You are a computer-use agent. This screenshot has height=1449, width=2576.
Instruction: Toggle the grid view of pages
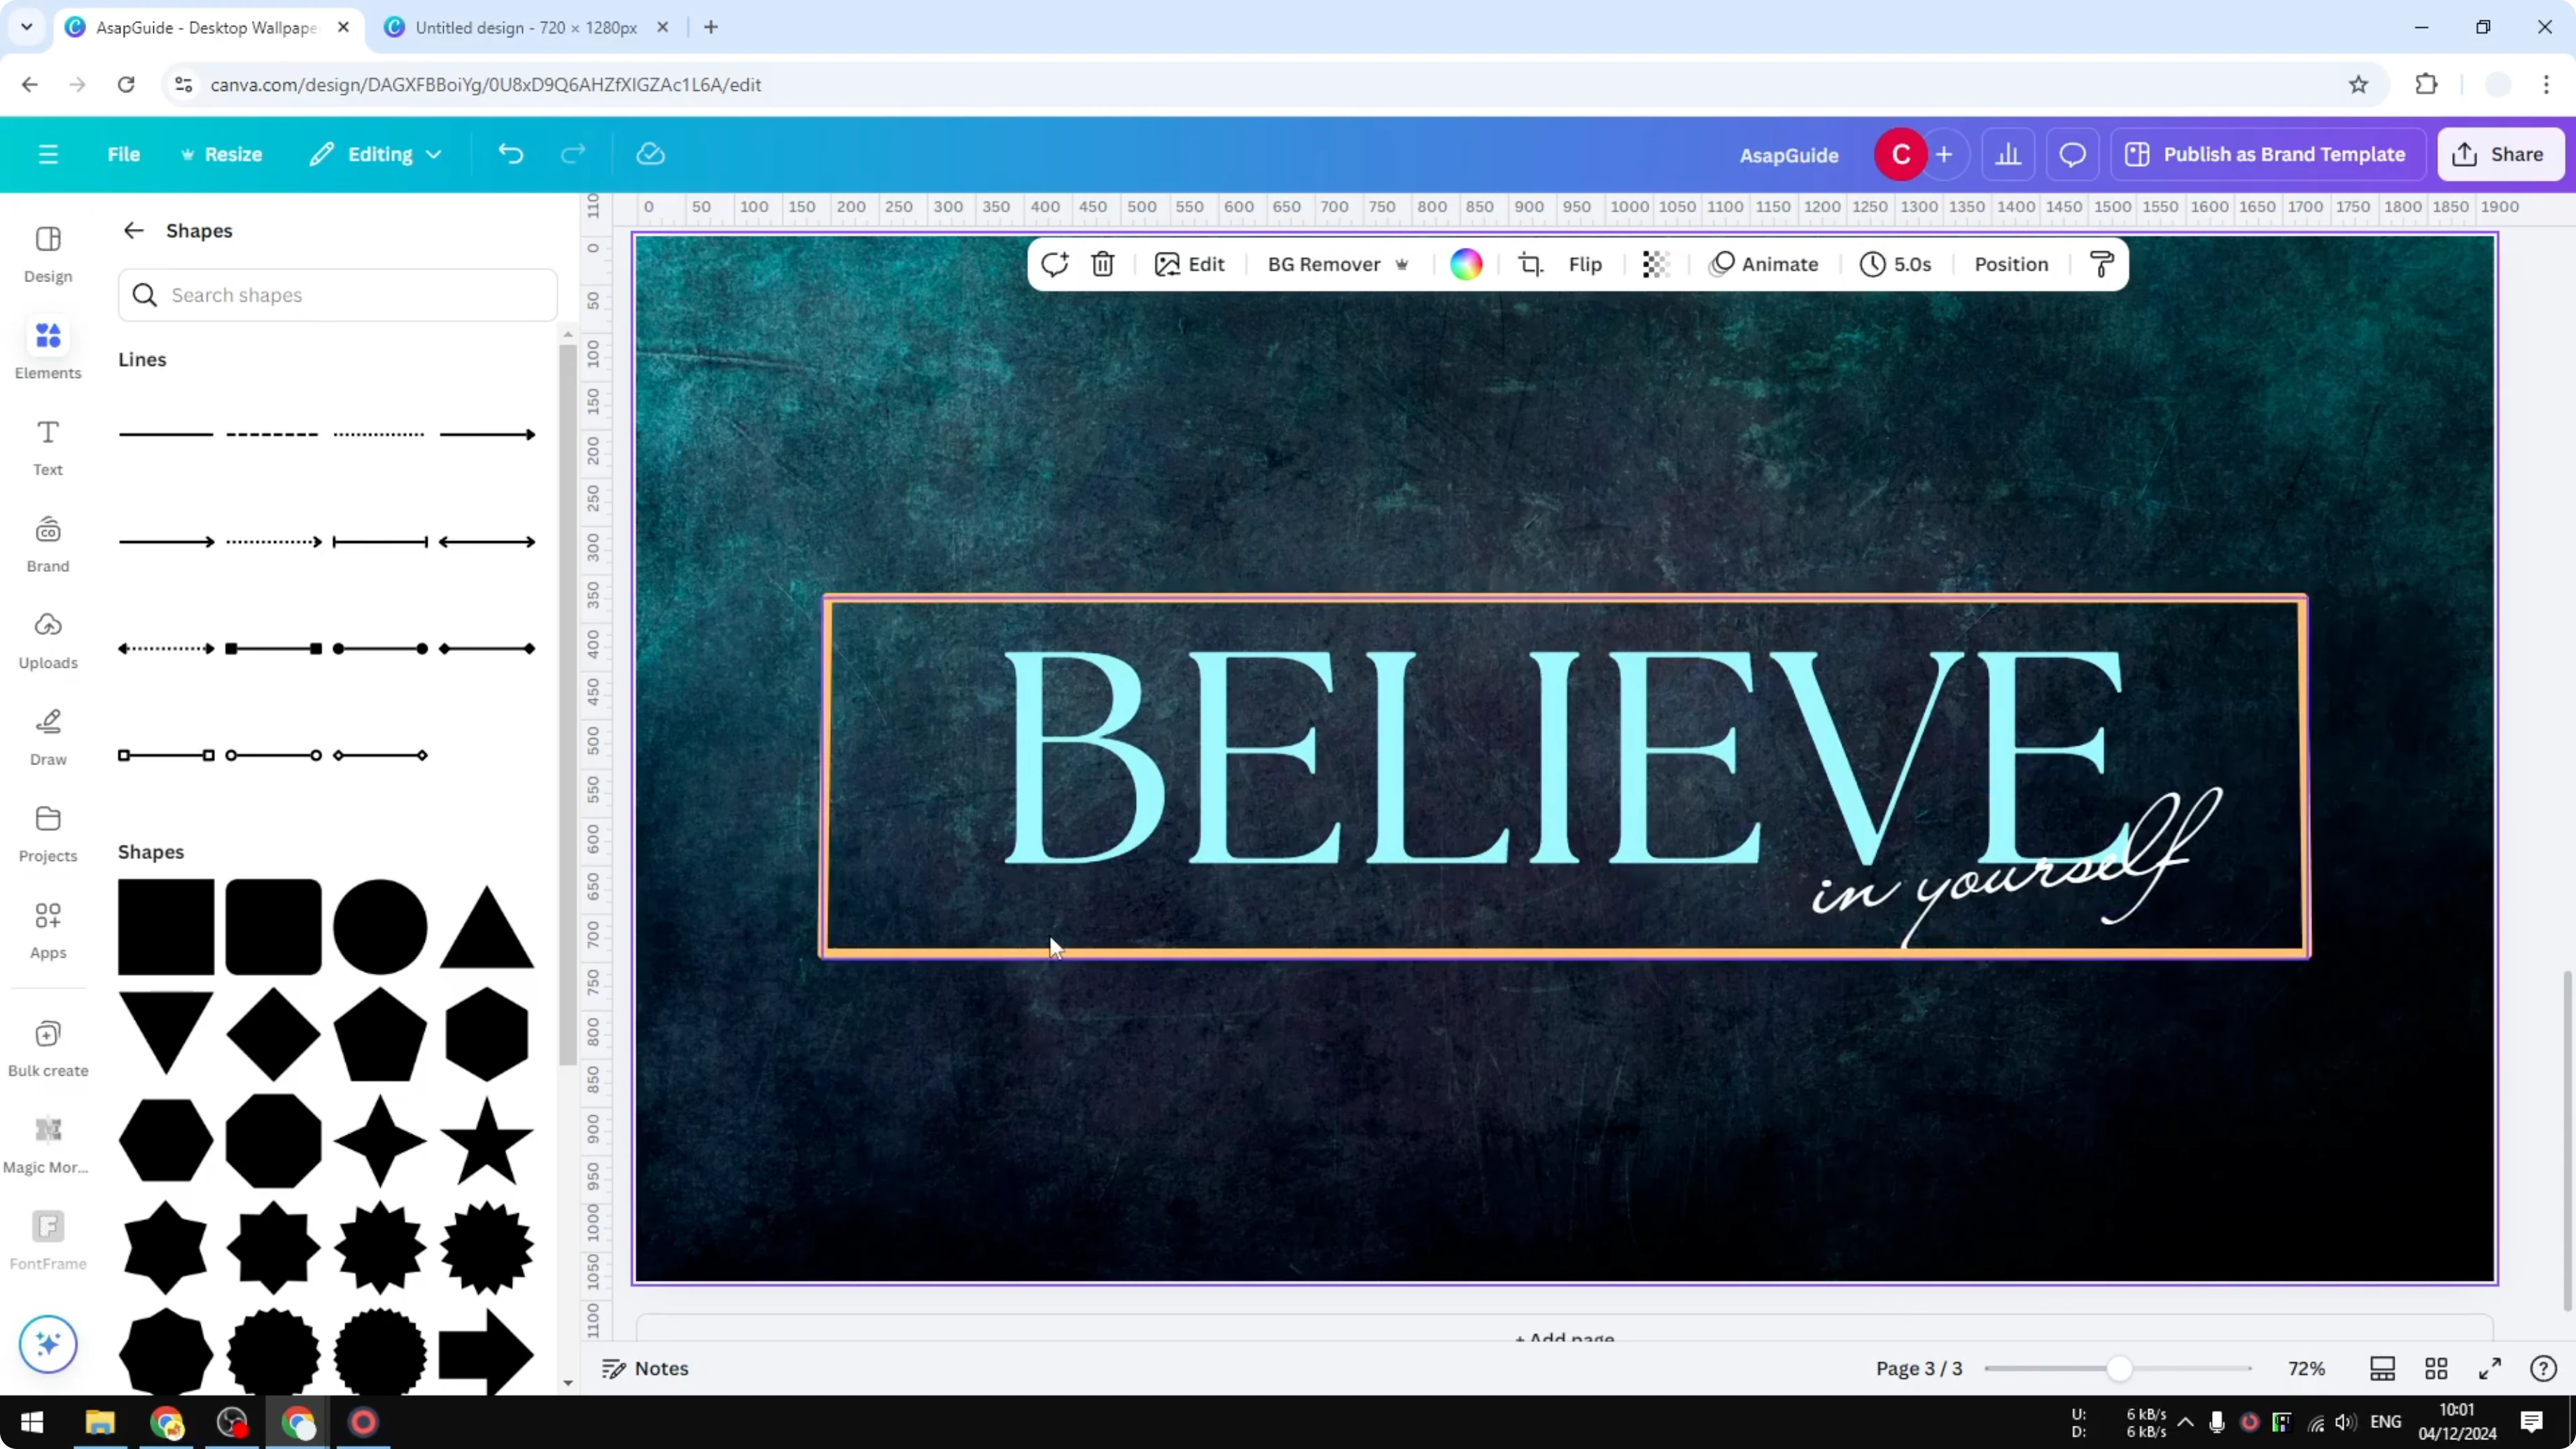point(2437,1368)
